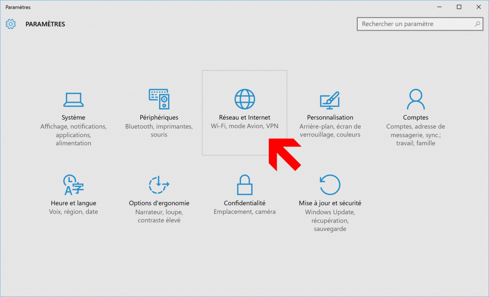
Task: Open the Réseau et Internet globe icon
Action: pos(244,99)
